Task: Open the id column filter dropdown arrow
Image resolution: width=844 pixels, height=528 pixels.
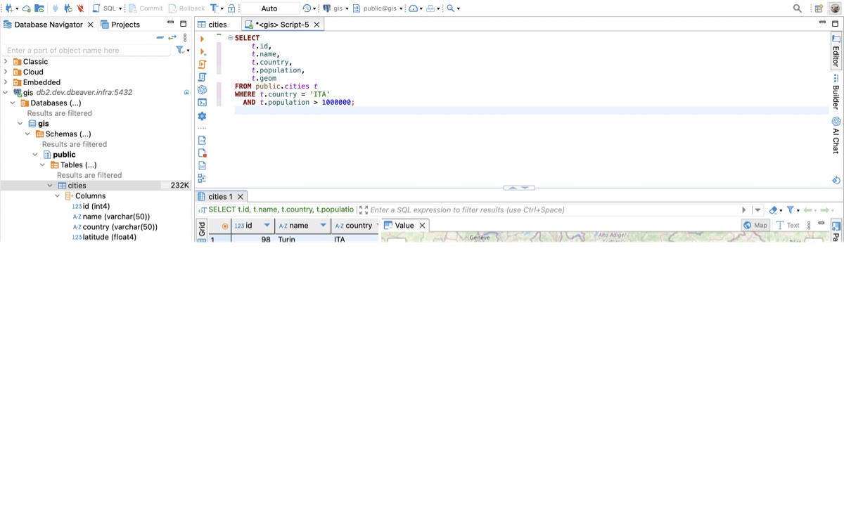Action: pyautogui.click(x=267, y=226)
